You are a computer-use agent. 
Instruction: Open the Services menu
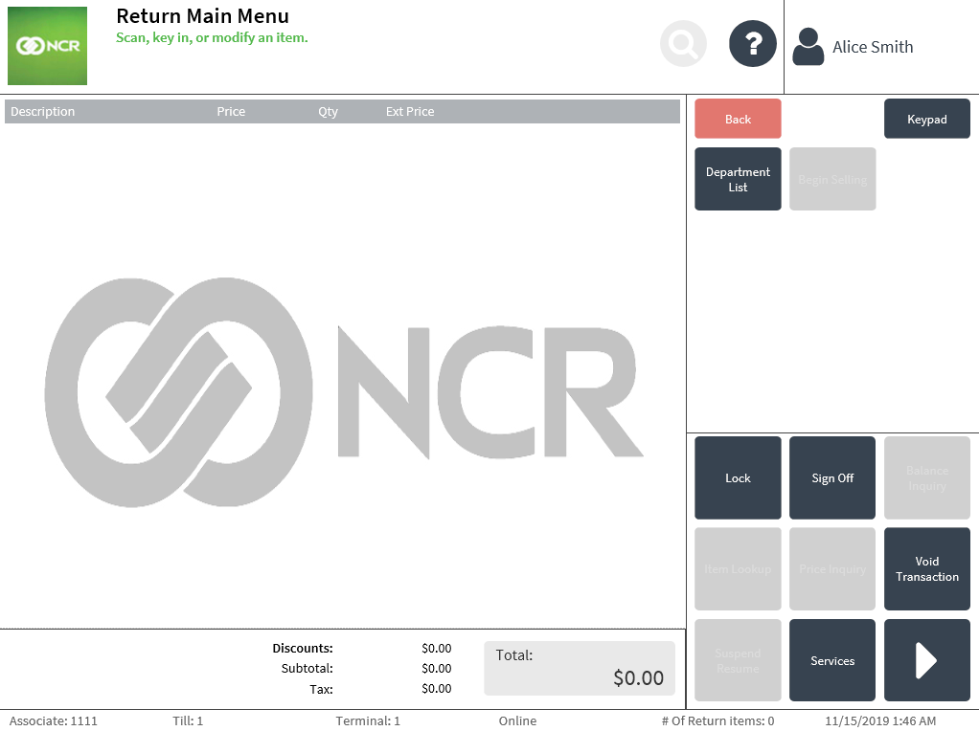point(831,660)
